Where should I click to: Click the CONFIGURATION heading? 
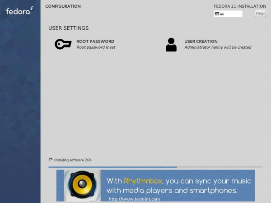pos(63,6)
